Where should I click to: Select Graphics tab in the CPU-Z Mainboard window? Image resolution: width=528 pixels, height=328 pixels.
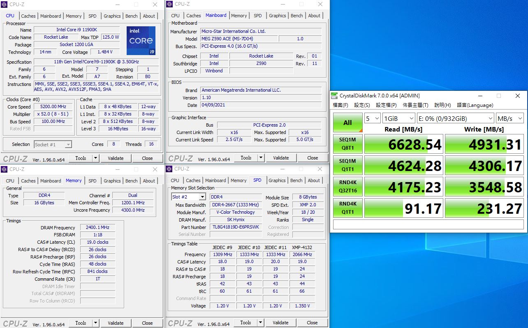pyautogui.click(x=278, y=16)
